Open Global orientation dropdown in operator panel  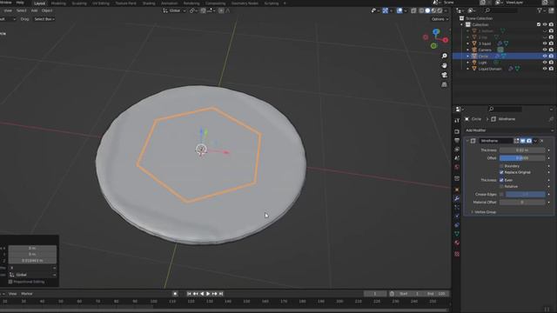point(32,275)
